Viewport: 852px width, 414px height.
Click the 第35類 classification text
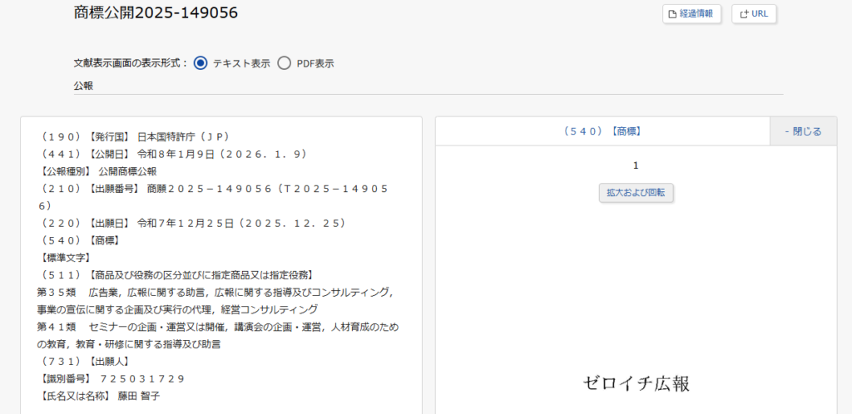click(x=57, y=292)
